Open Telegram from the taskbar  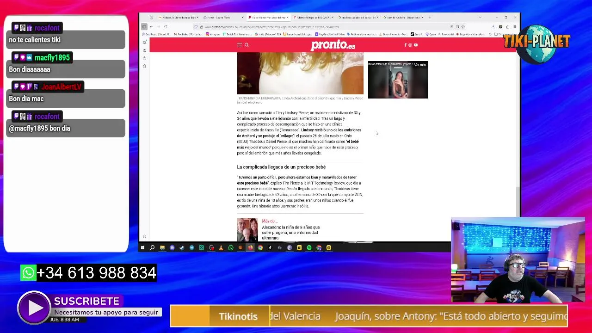[x=191, y=248]
